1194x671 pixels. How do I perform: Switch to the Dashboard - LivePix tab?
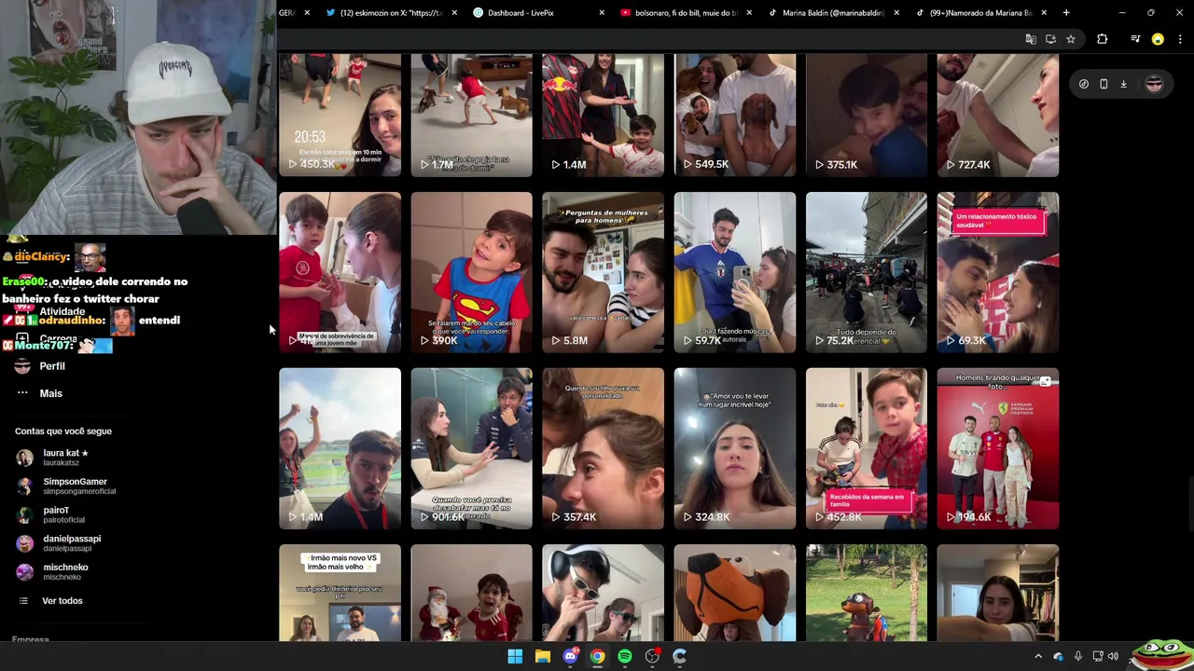[539, 13]
